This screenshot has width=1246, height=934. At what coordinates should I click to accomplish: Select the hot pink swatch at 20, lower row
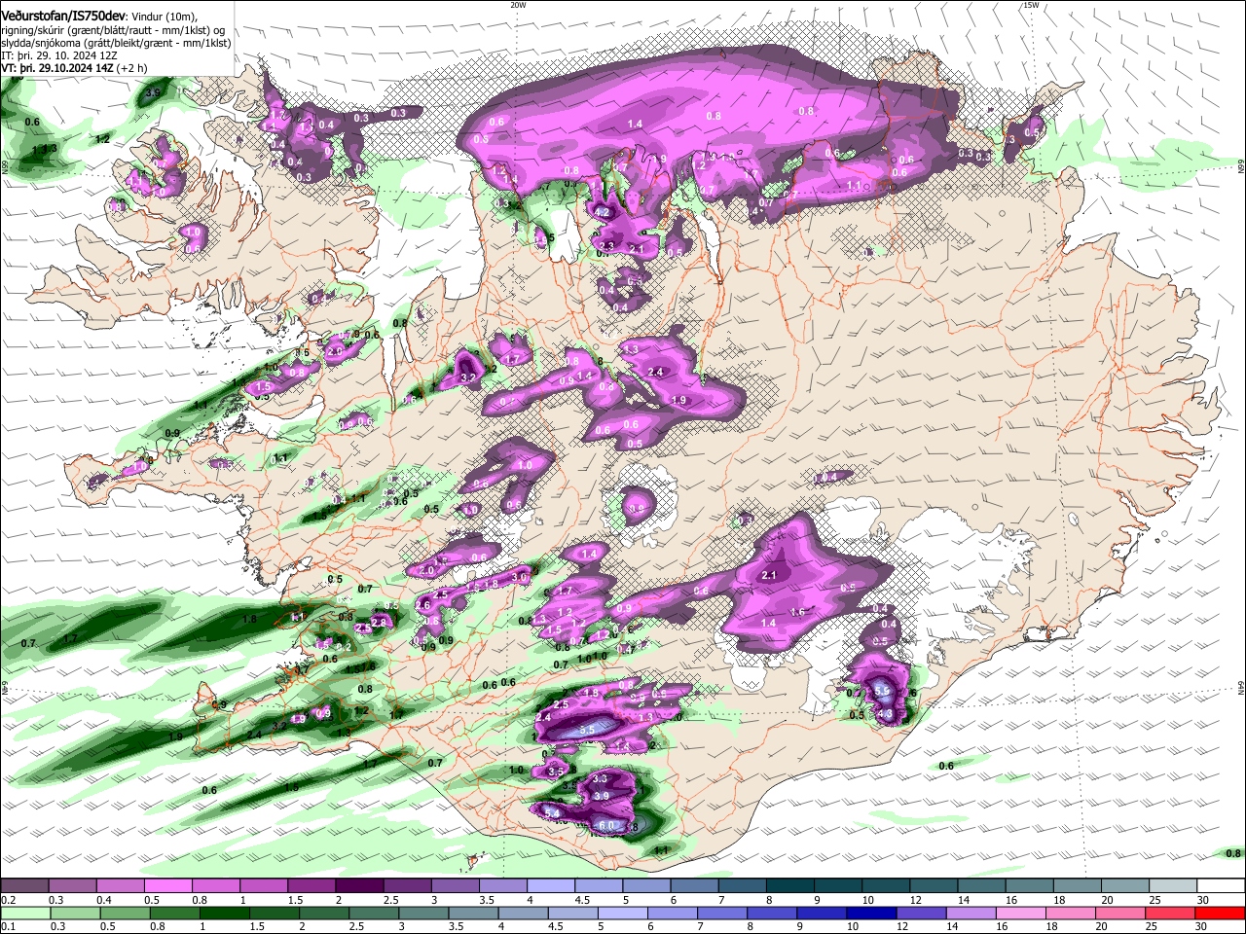pos(1119,913)
